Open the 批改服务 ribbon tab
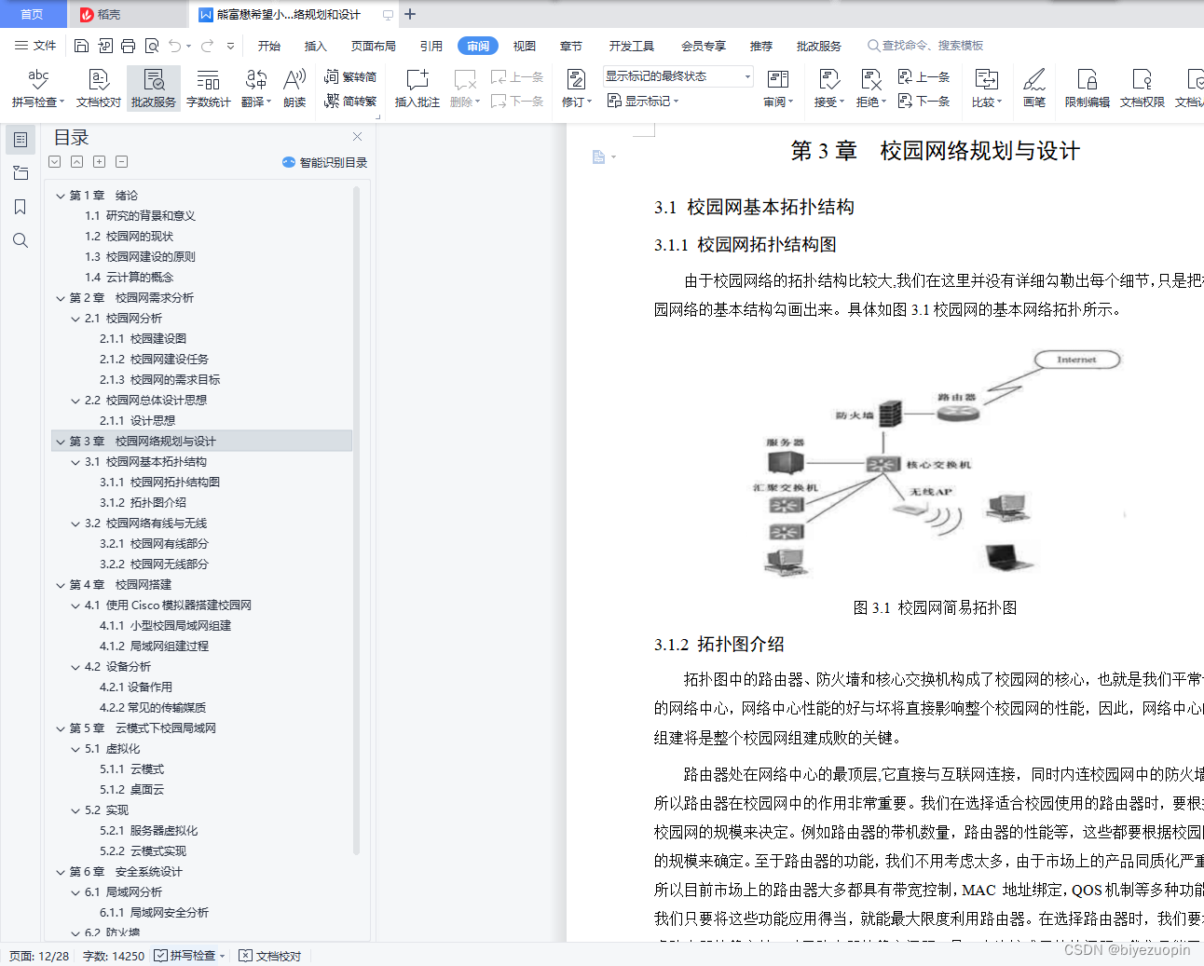This screenshot has height=966, width=1204. [x=819, y=46]
